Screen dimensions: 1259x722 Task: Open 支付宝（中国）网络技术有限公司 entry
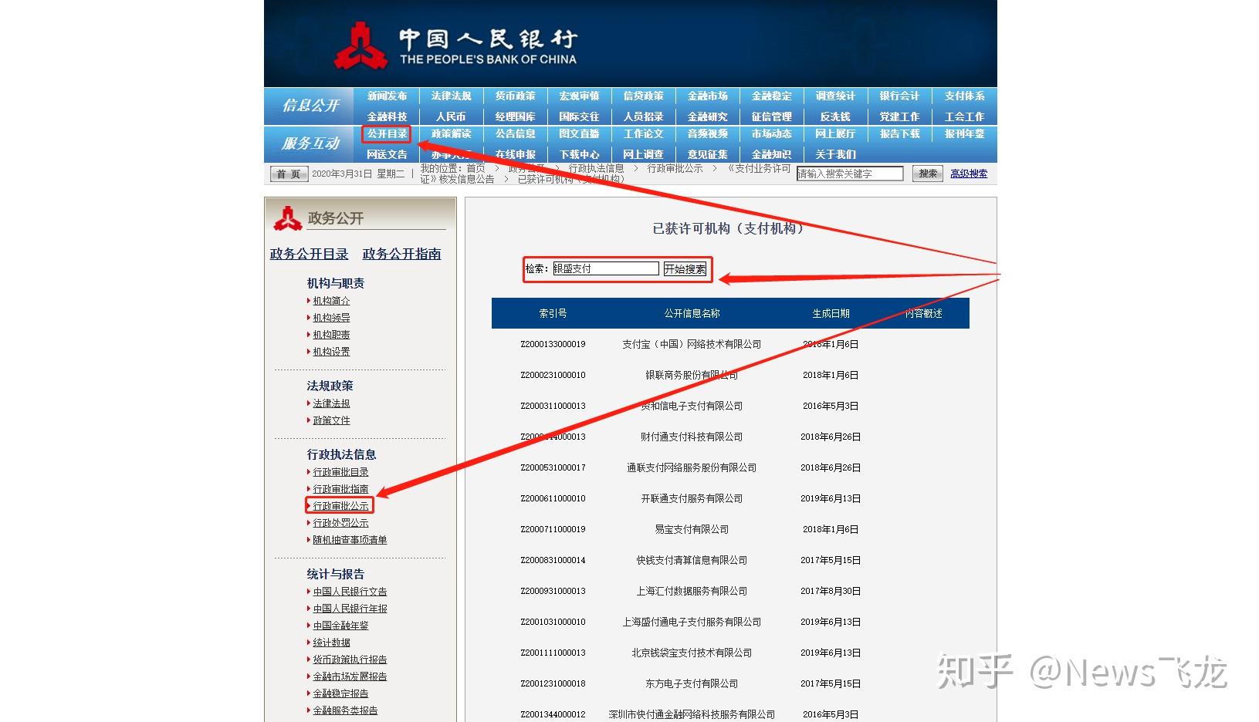click(692, 344)
